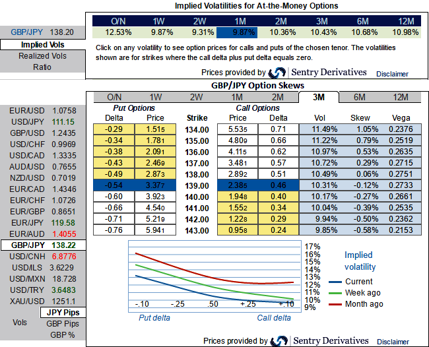
Task: Click the 3M 10.43% volatility cell
Action: point(323,32)
